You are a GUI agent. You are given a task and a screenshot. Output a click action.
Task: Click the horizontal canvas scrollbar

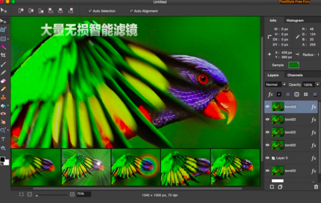click(x=137, y=188)
